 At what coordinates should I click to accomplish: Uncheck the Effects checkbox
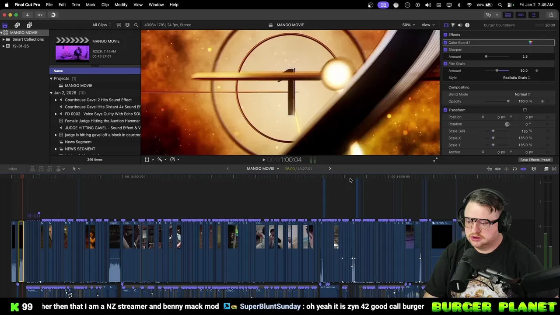[x=445, y=35]
